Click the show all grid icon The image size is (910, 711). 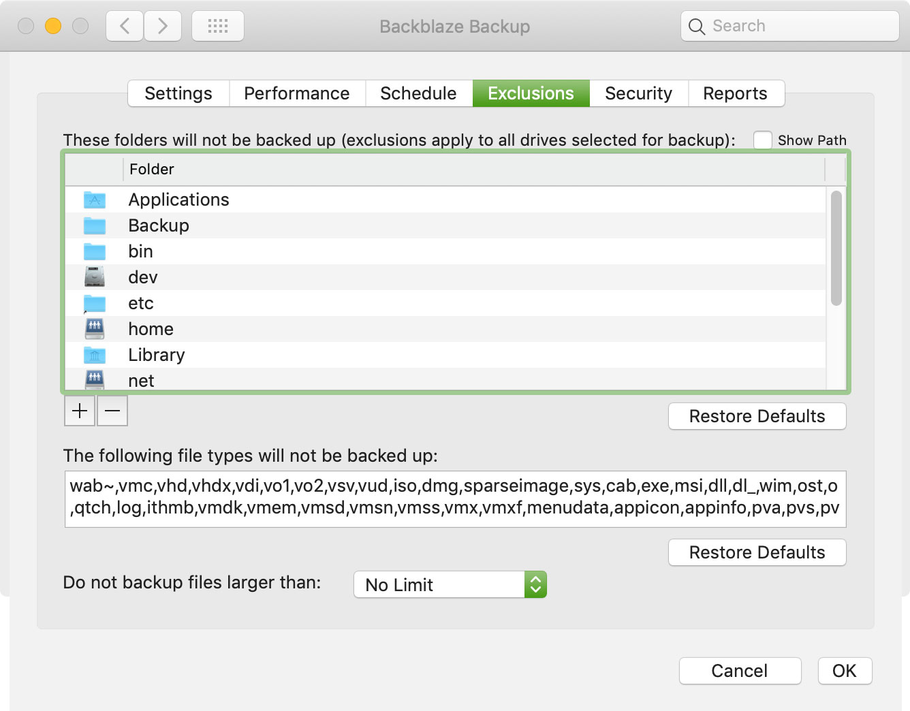click(218, 27)
